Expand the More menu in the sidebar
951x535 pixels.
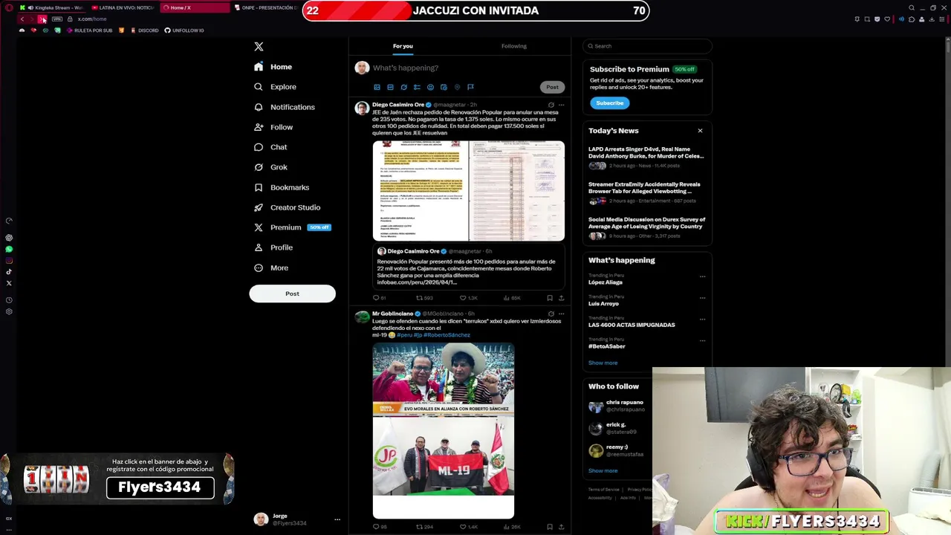point(271,267)
